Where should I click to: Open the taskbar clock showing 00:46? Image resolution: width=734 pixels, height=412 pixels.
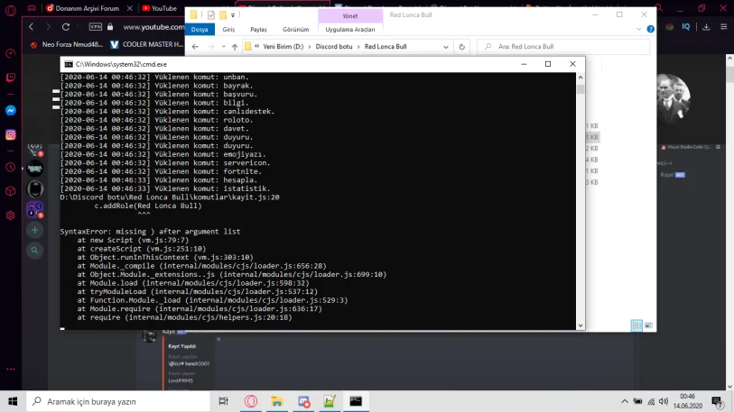click(688, 401)
